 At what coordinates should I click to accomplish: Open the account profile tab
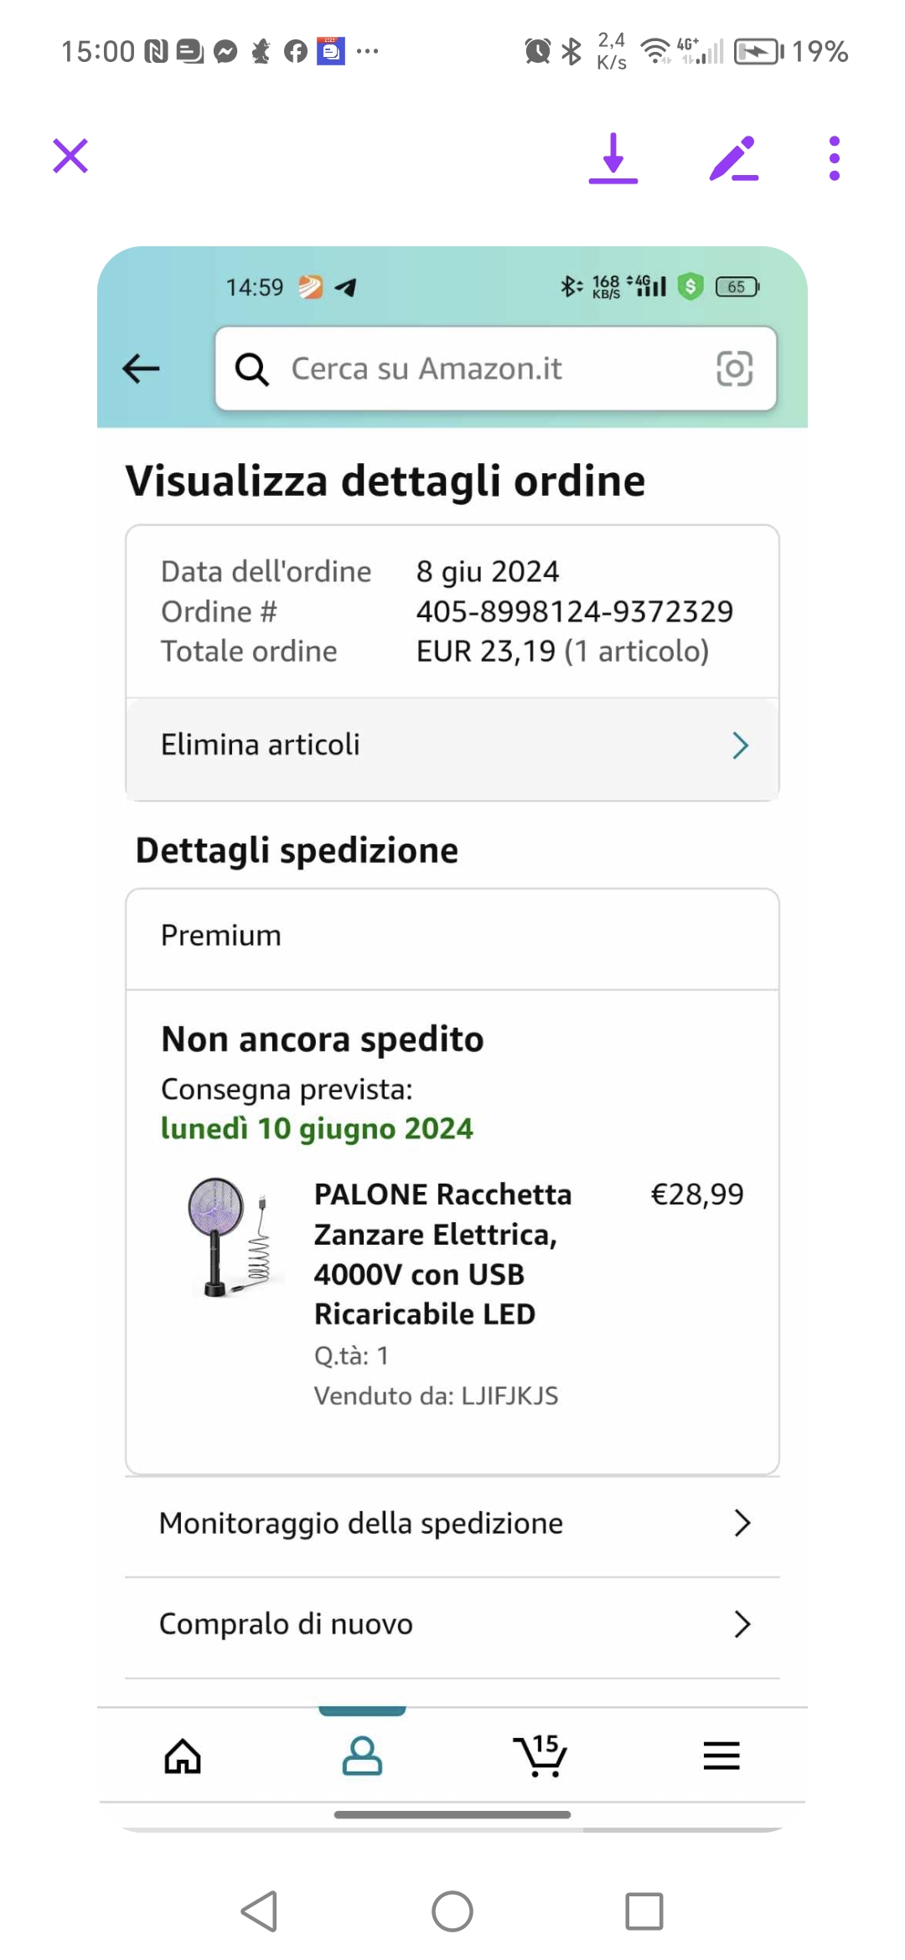tap(362, 1756)
